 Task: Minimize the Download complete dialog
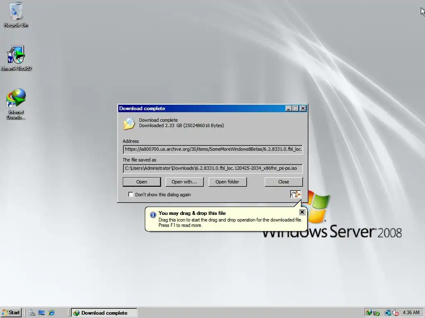click(x=288, y=108)
